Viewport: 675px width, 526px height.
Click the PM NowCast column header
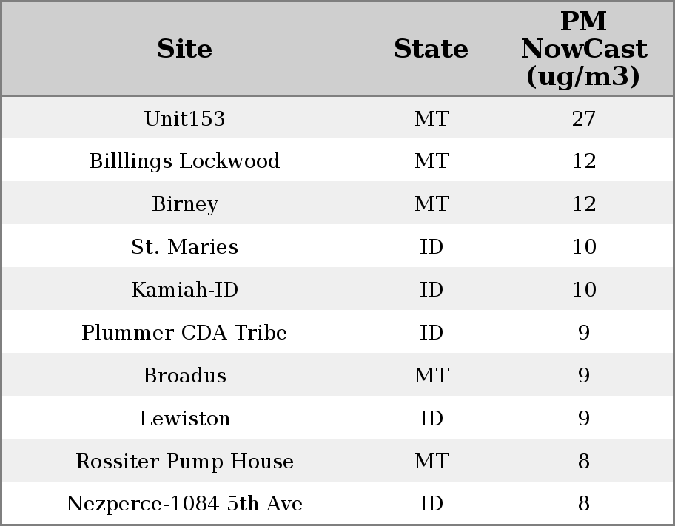[583, 49]
